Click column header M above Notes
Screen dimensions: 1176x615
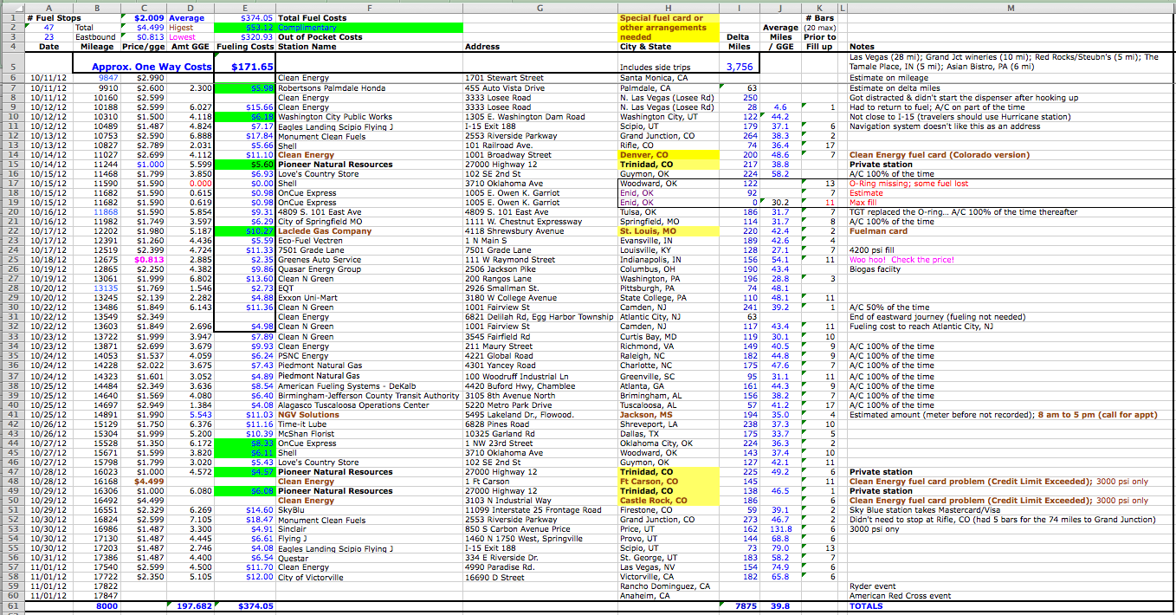[1011, 7]
